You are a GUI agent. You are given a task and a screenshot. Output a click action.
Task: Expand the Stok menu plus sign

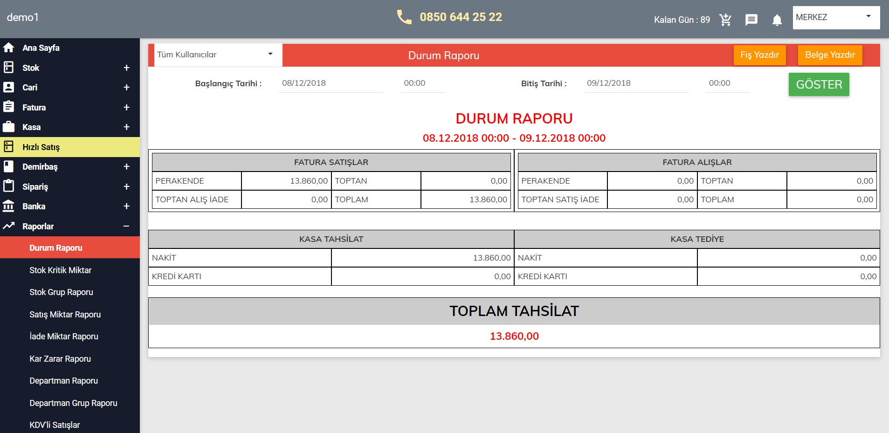[126, 68]
